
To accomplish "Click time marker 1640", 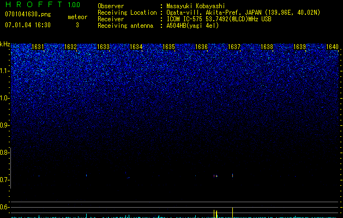I will [332, 47].
